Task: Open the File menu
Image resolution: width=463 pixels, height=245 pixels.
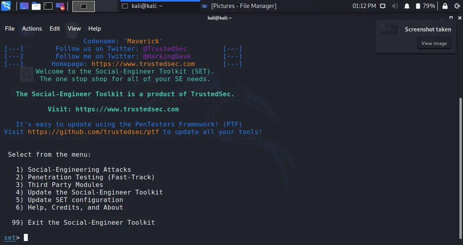Action: pos(10,29)
